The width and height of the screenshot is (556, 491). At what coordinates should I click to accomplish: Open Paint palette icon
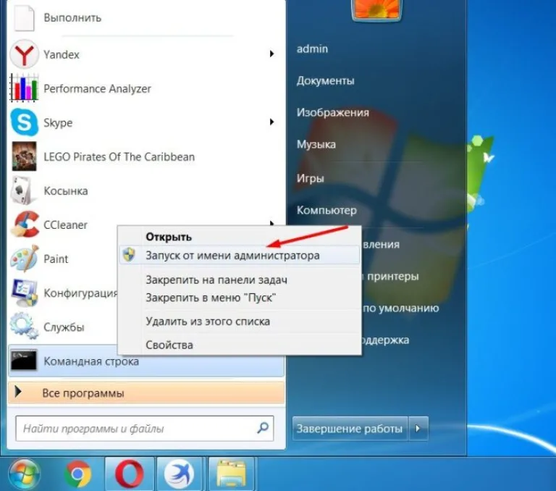pos(24,259)
